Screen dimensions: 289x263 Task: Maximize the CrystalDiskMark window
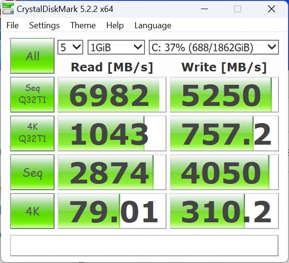(x=238, y=9)
